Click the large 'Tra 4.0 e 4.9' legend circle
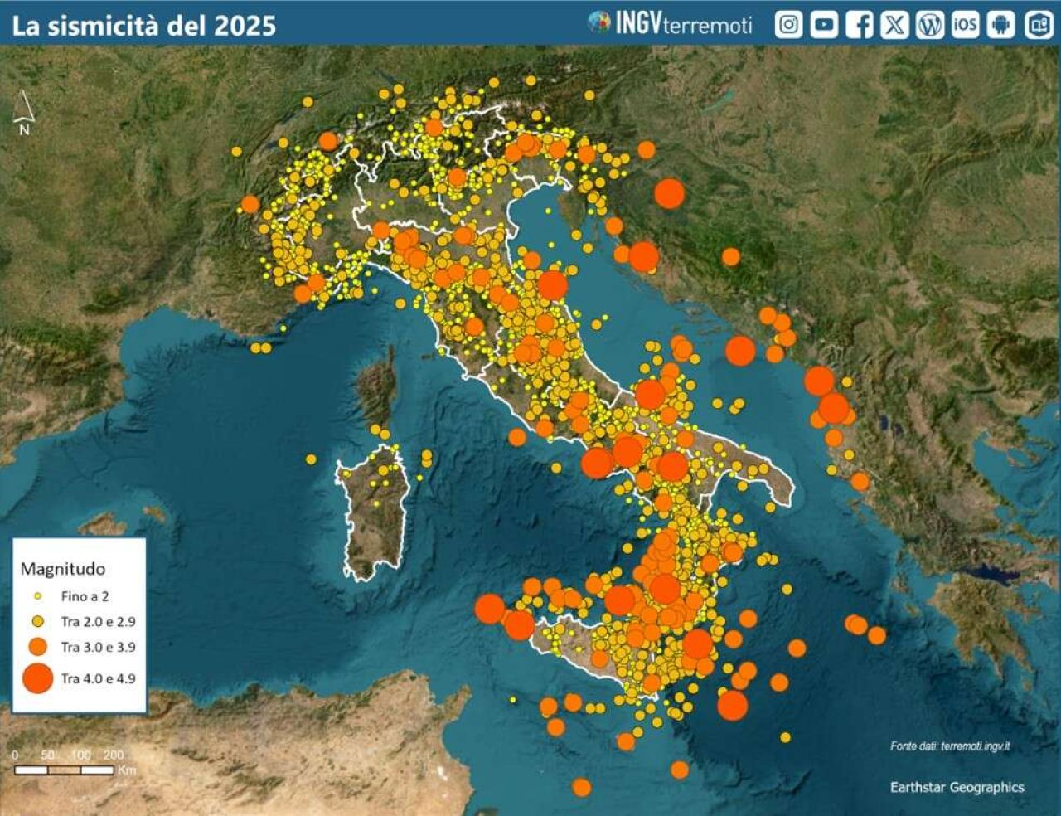 coord(37,678)
